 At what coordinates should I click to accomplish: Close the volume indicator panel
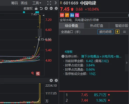pyautogui.click(x=51, y=80)
